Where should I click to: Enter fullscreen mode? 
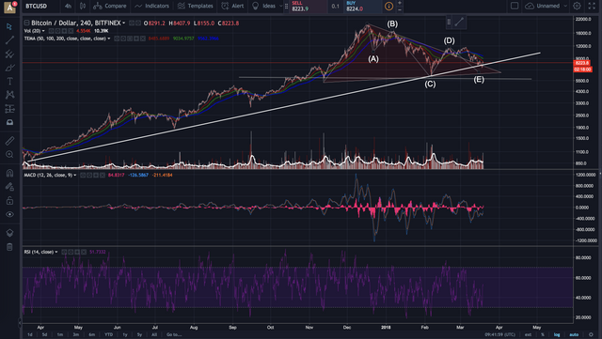point(592,6)
